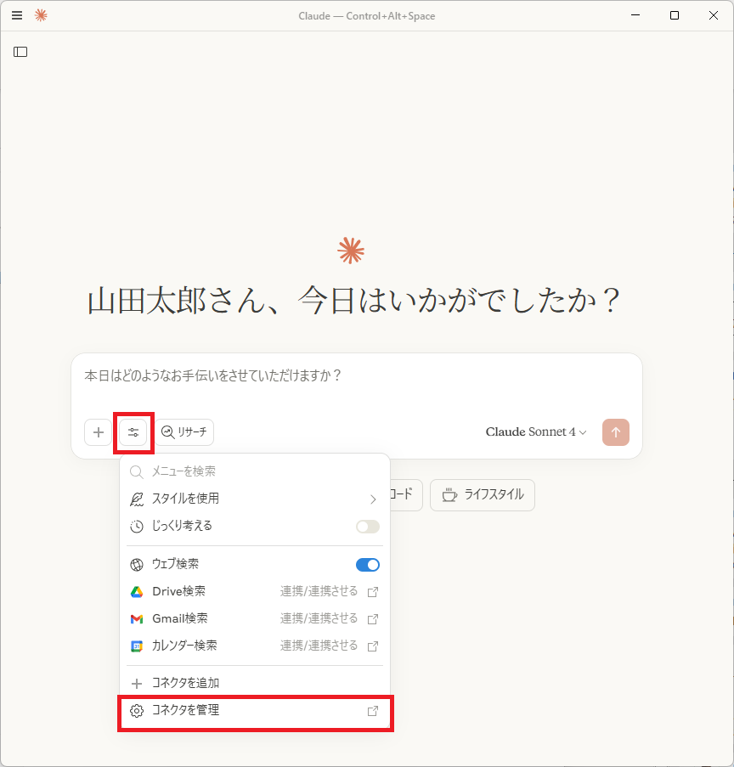The image size is (734, 767).
Task: Click the plus attachment button in chat box
Action: (x=99, y=432)
